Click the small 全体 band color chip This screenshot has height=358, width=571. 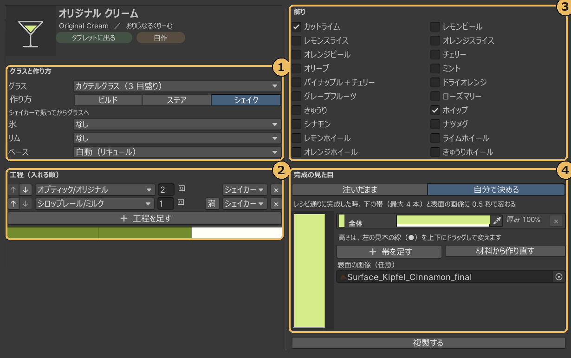click(x=341, y=221)
